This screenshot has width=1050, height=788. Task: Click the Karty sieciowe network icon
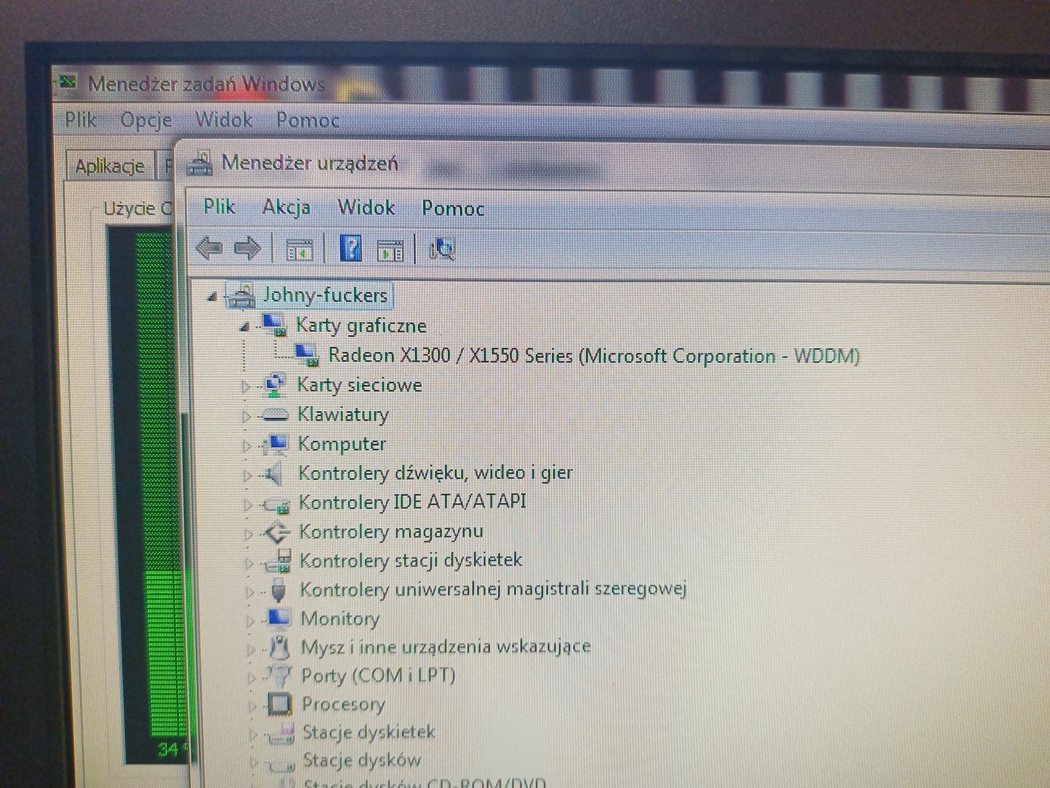(274, 385)
